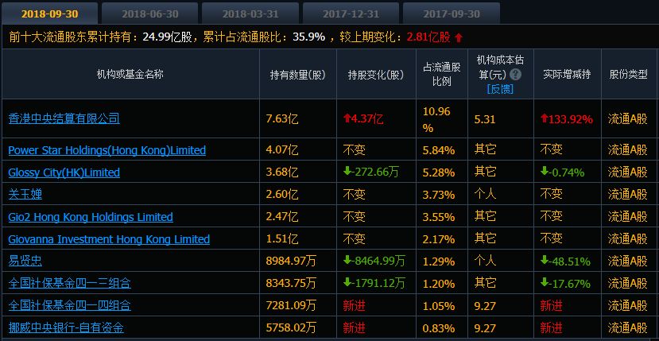Viewport: 659px width, 341px height.
Task: Click the 2.81亿股 change in summary line
Action: coord(428,37)
